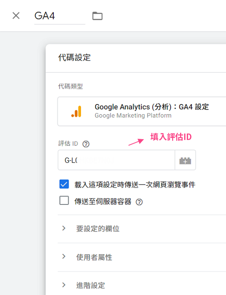This screenshot has width=226, height=295.
Task: Click the 代碼設定 panel header
Action: 136,58
